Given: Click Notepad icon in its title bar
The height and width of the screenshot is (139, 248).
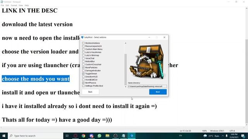Looking at the screenshot, I should 2,2.
